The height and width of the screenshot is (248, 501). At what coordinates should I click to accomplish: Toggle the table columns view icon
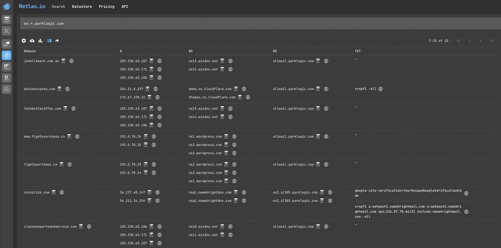tap(49, 41)
